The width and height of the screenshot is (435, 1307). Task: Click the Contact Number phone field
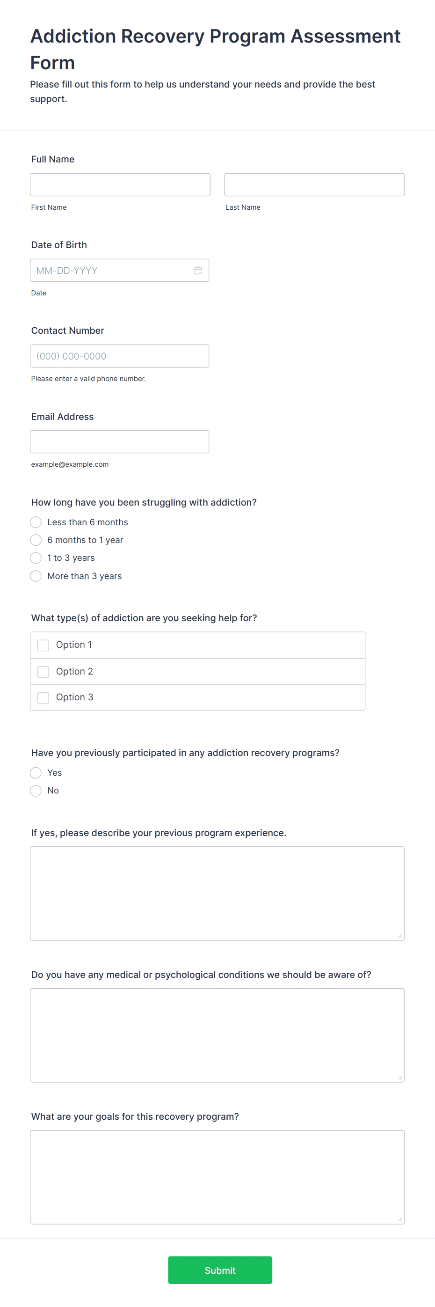click(x=120, y=356)
